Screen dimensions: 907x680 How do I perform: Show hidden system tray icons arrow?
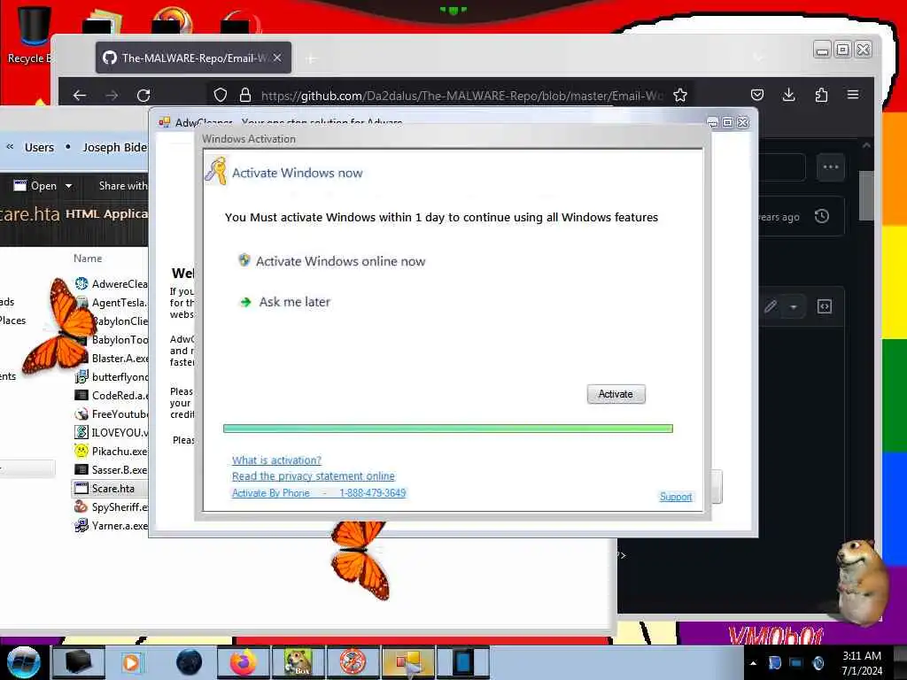pyautogui.click(x=753, y=663)
